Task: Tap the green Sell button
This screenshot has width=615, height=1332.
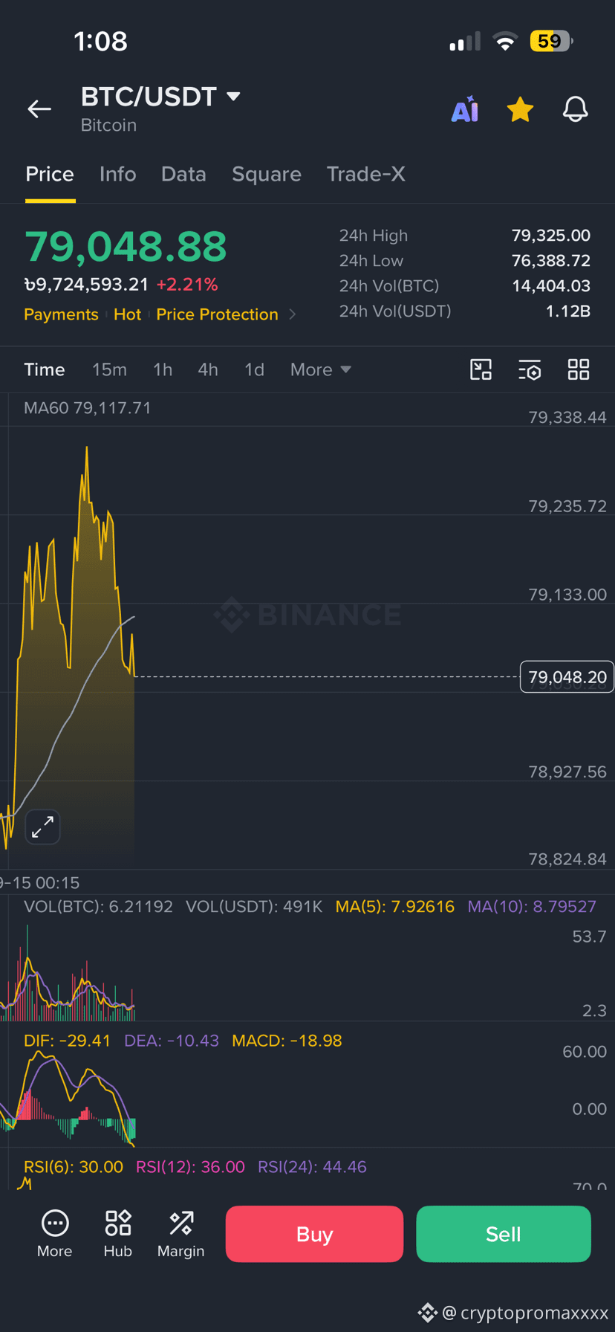Action: (x=504, y=1234)
